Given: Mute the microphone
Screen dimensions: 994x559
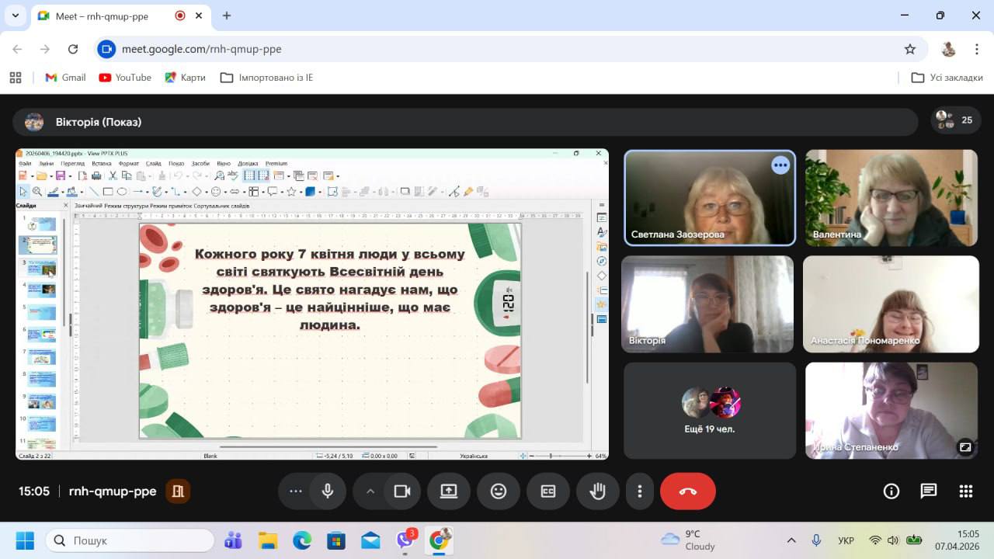Looking at the screenshot, I should 328,491.
